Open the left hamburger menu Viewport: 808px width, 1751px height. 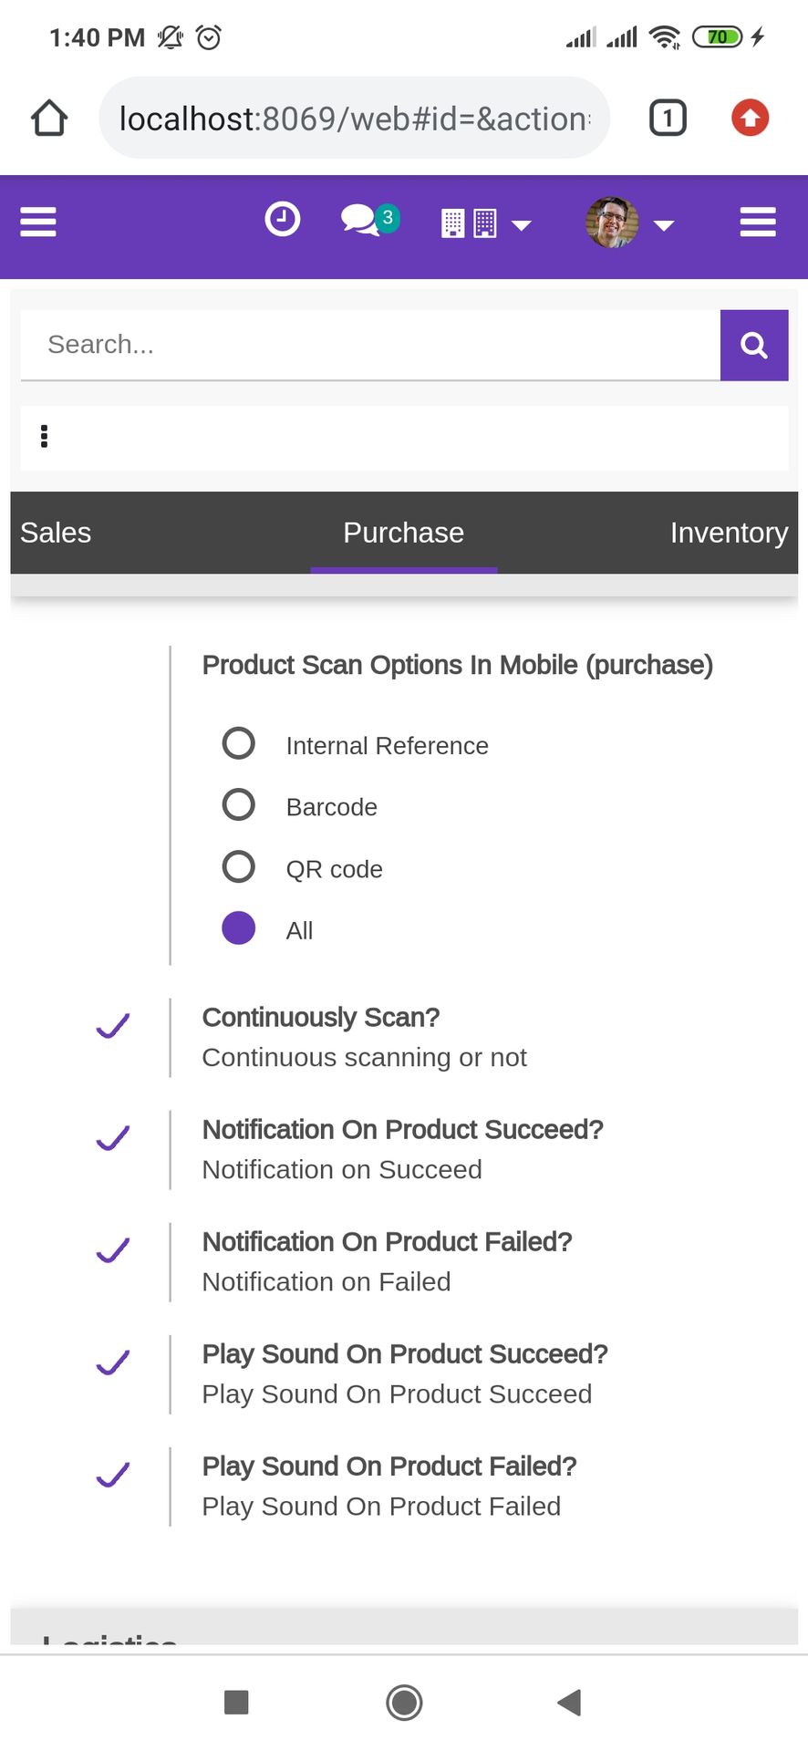(38, 222)
